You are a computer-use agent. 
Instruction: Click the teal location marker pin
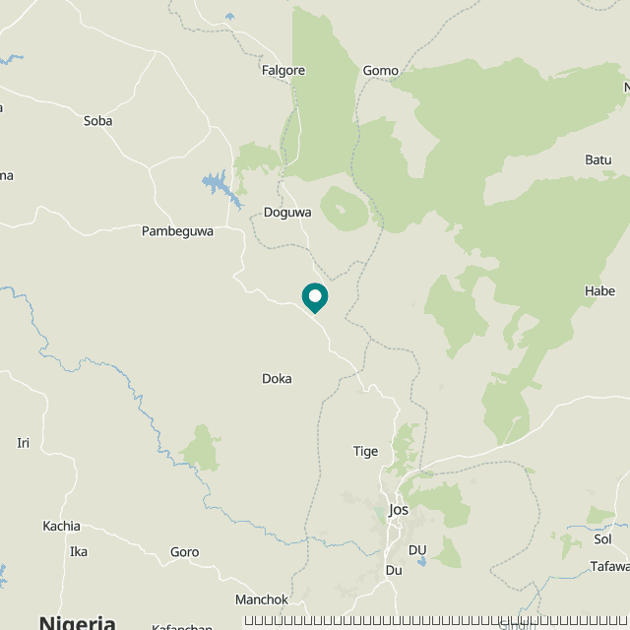point(315,298)
